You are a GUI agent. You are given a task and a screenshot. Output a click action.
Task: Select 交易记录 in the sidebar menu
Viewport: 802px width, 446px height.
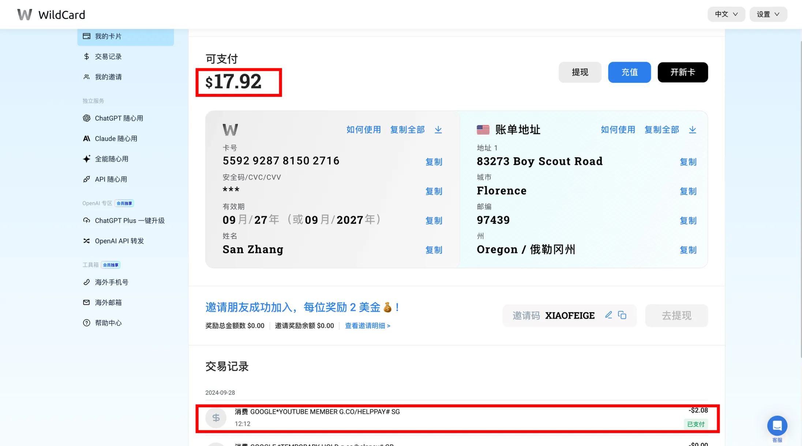pos(108,57)
